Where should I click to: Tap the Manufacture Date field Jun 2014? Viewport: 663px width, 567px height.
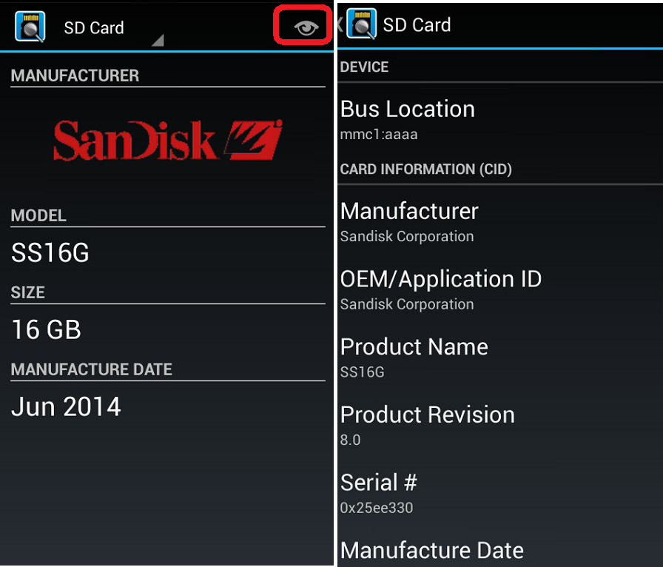pos(65,406)
